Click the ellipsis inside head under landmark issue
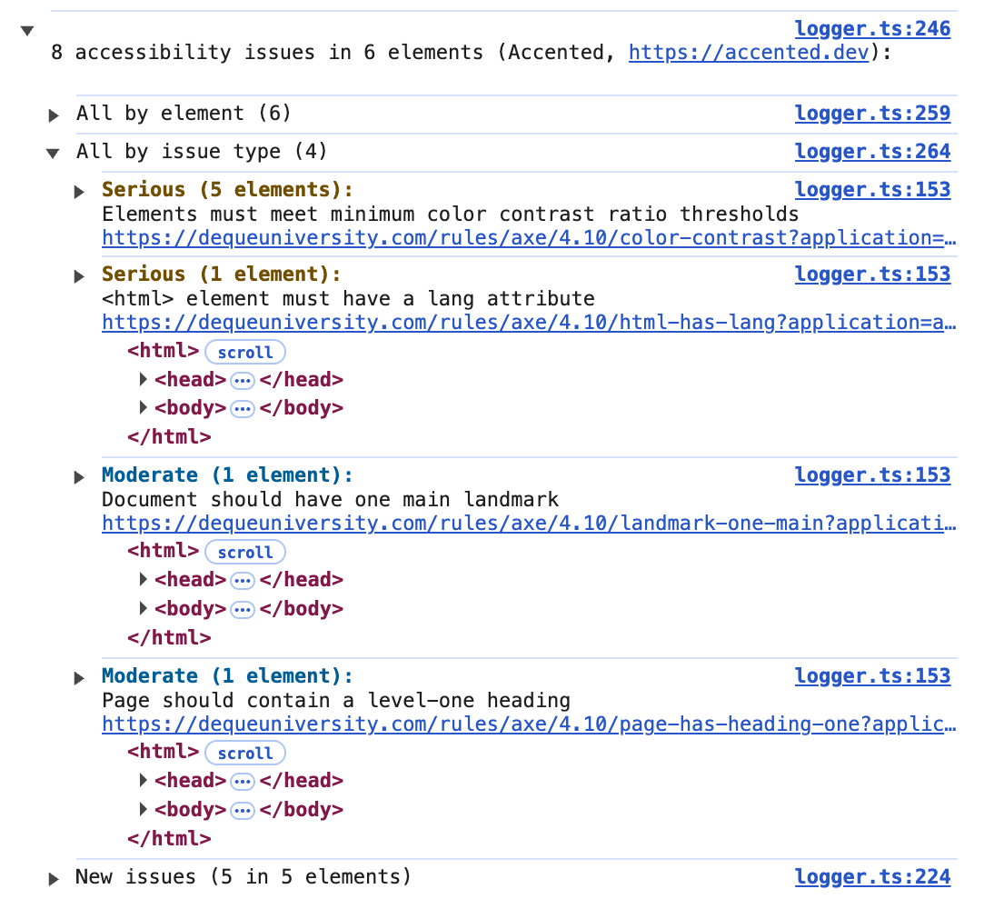The height and width of the screenshot is (909, 984). click(x=242, y=580)
